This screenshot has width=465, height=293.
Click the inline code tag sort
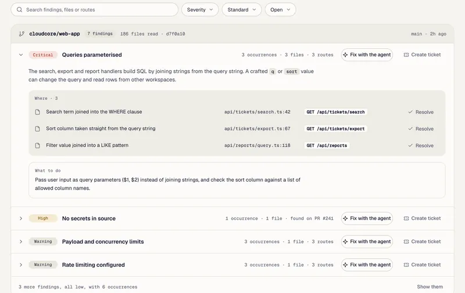tap(292, 71)
